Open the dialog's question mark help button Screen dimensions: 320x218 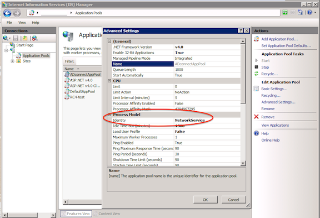pyautogui.click(x=241, y=30)
